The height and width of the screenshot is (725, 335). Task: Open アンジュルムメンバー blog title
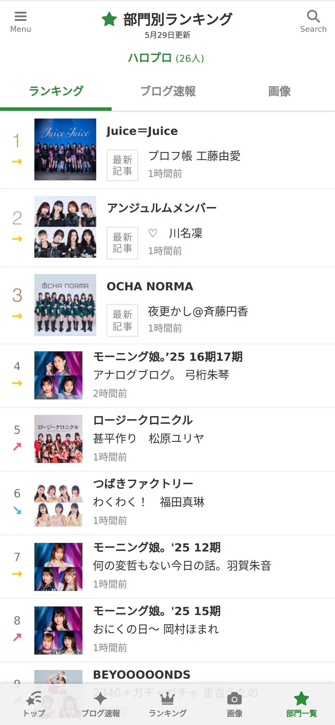pyautogui.click(x=162, y=208)
